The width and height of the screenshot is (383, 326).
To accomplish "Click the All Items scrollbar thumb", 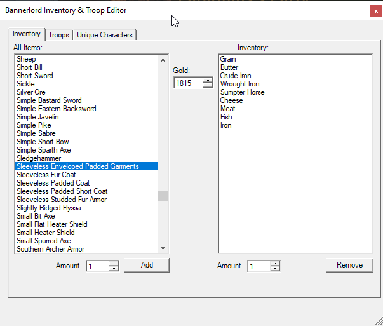I will point(163,196).
